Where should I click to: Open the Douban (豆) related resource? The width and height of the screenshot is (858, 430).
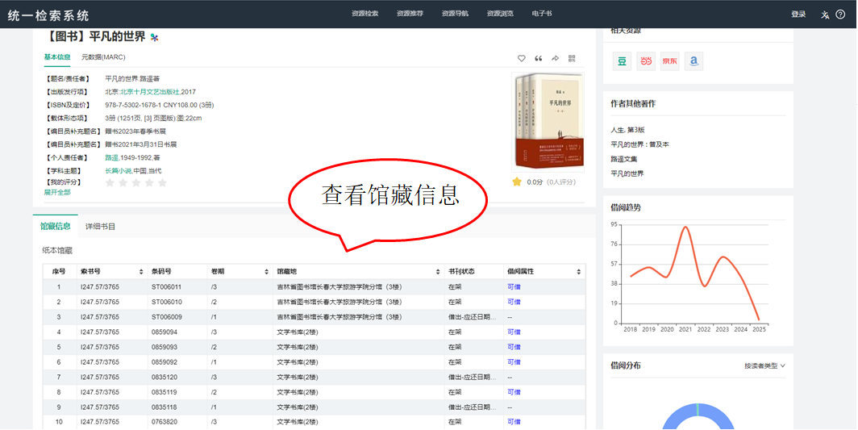click(x=623, y=61)
